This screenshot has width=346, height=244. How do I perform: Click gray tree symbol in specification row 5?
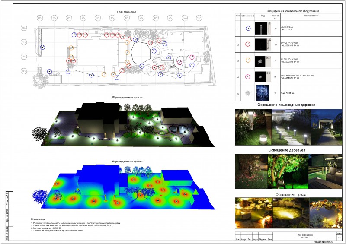coord(248,93)
